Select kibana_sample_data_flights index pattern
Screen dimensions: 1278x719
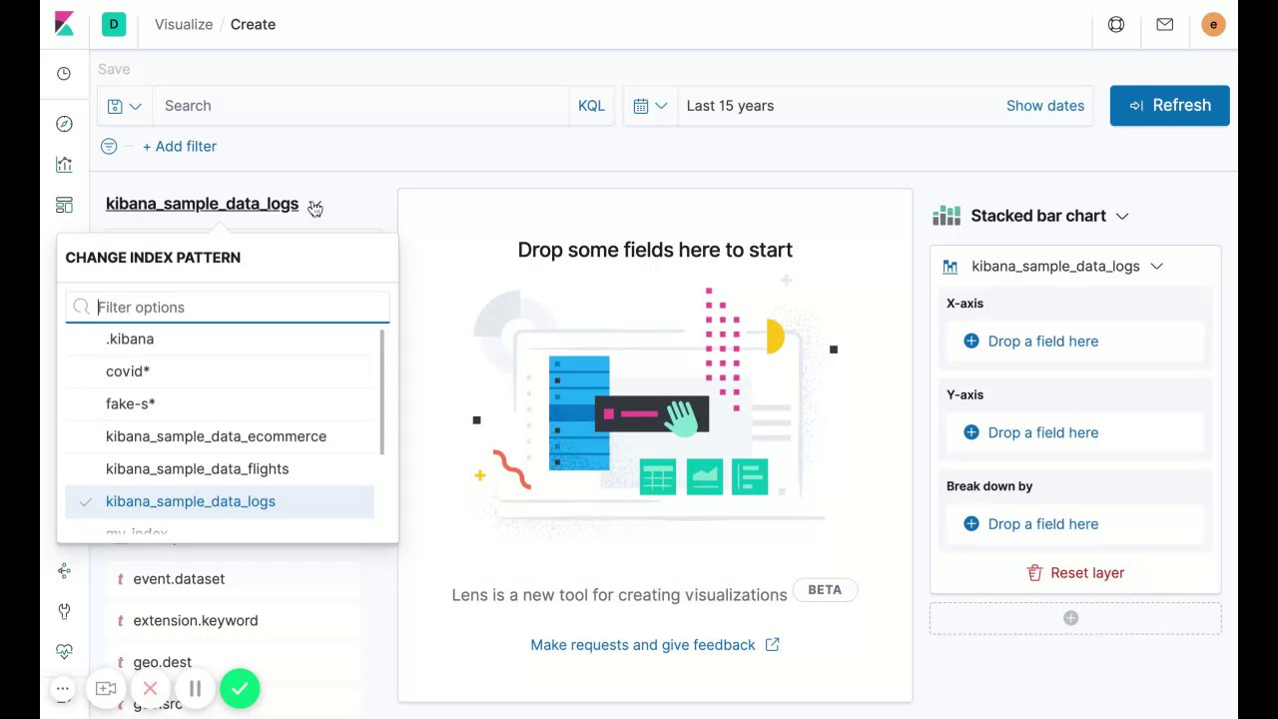click(220, 468)
